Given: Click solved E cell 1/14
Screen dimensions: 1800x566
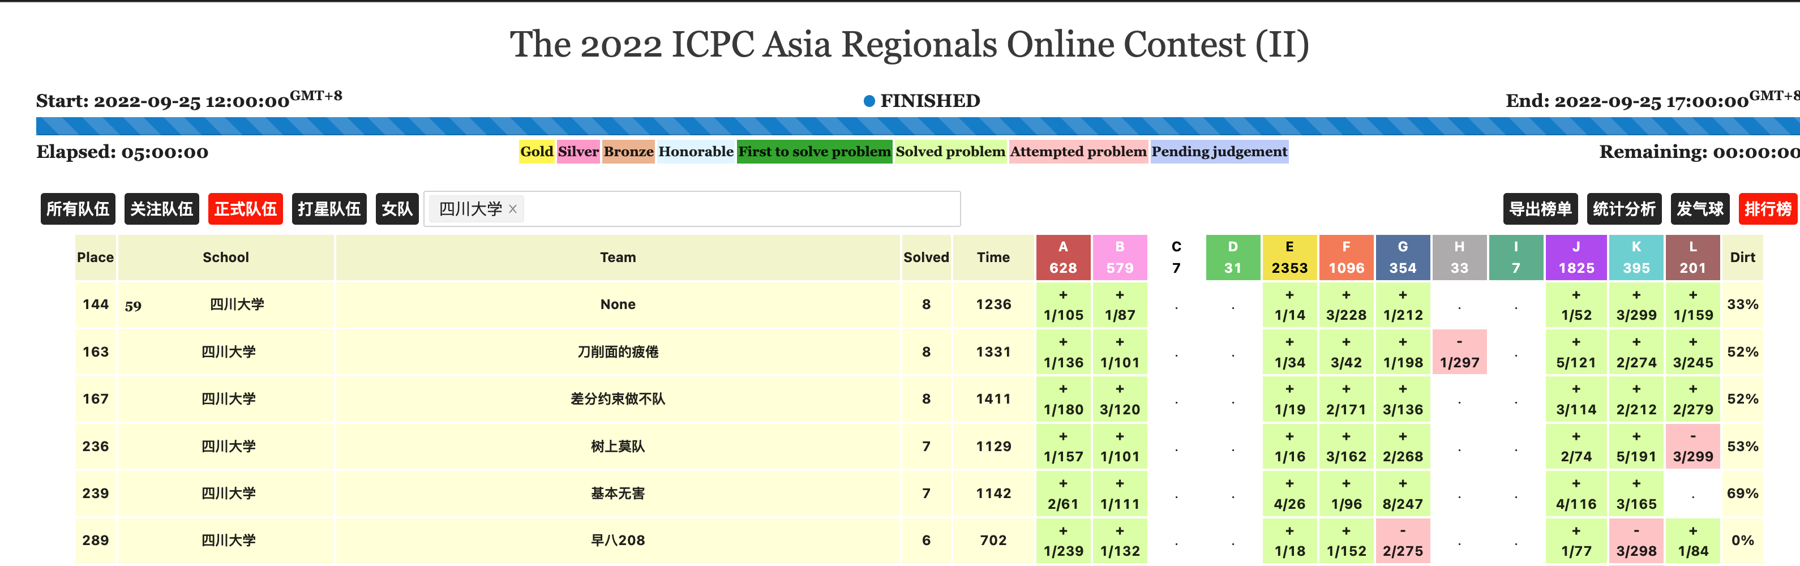Looking at the screenshot, I should point(1289,305).
